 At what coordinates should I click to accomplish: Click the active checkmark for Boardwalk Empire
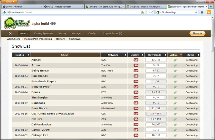tap(175, 82)
